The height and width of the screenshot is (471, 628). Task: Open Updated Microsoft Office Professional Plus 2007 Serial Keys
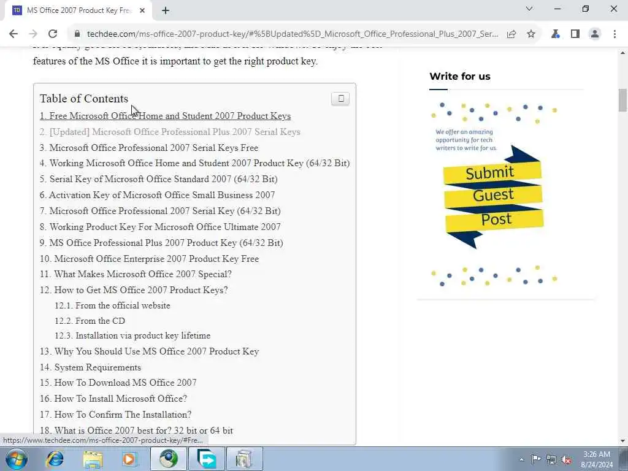tap(170, 132)
